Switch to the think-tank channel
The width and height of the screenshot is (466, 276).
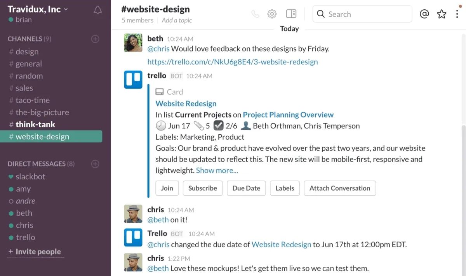click(35, 125)
